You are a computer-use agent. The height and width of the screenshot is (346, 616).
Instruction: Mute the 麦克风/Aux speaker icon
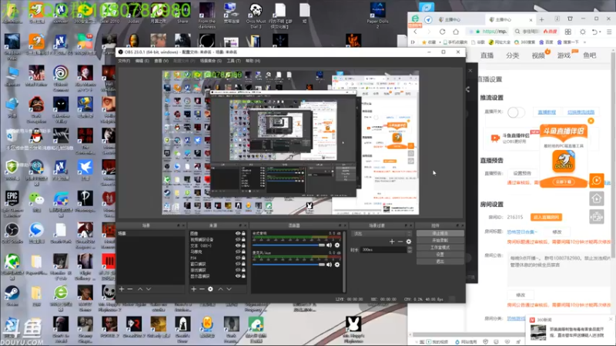click(x=329, y=264)
